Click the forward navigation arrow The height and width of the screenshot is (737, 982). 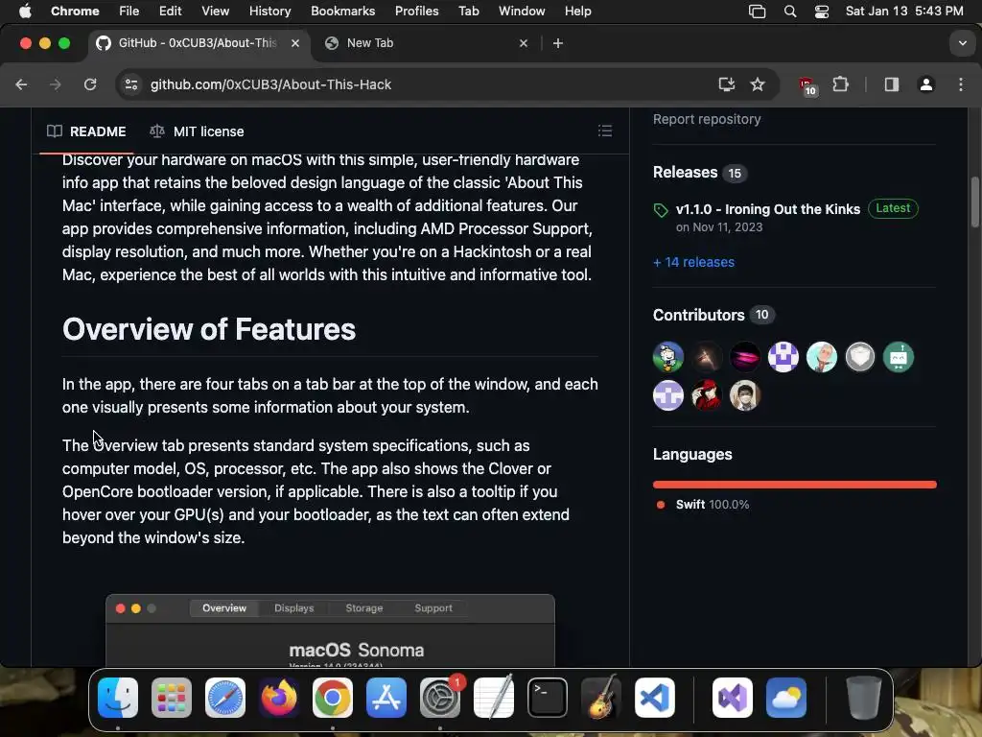(56, 84)
